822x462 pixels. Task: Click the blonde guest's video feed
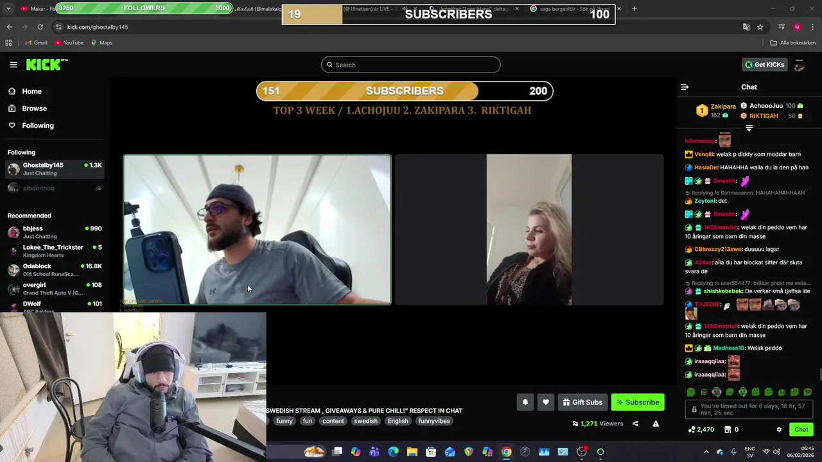click(x=529, y=229)
